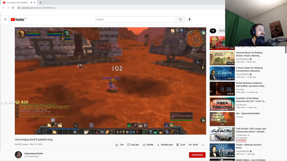Open the YouTube hamburger guide menu

(x=5, y=20)
